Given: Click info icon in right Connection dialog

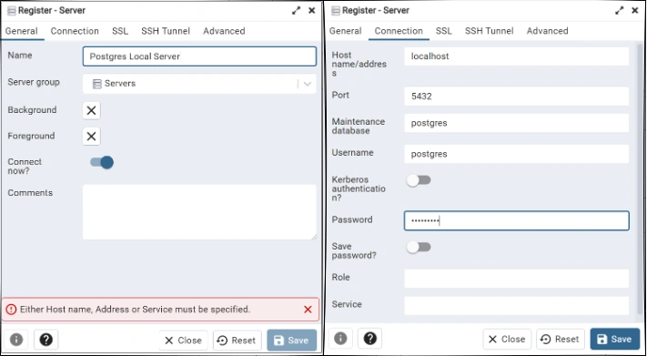Looking at the screenshot, I should [x=340, y=339].
